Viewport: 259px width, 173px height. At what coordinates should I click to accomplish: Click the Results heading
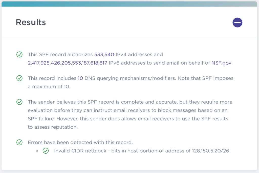tap(31, 22)
